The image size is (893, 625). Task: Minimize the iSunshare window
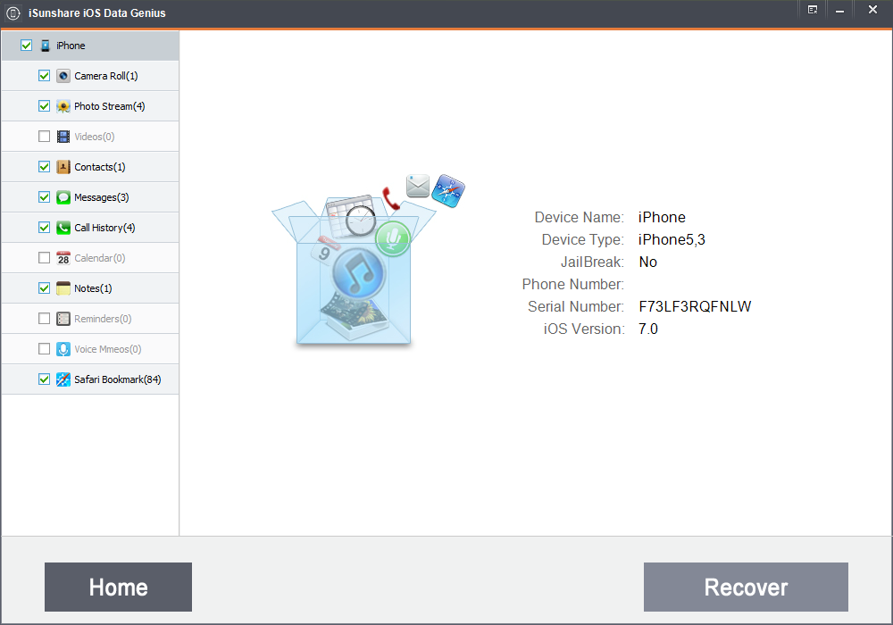pyautogui.click(x=839, y=10)
